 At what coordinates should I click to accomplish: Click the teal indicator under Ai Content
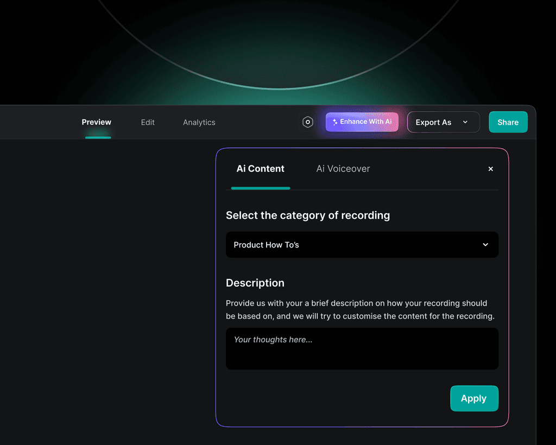[260, 189]
